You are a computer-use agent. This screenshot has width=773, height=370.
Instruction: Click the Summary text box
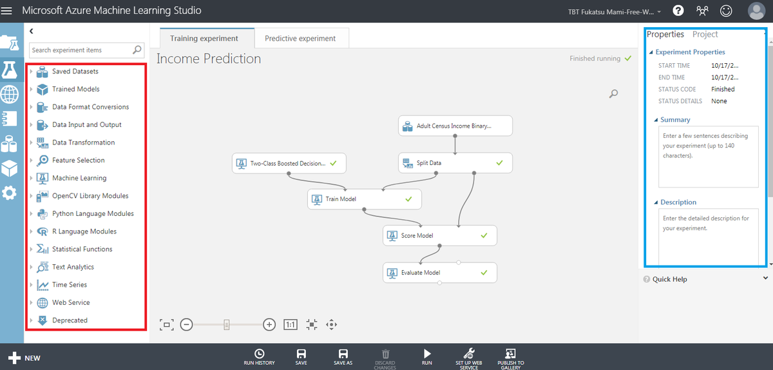[x=709, y=157]
